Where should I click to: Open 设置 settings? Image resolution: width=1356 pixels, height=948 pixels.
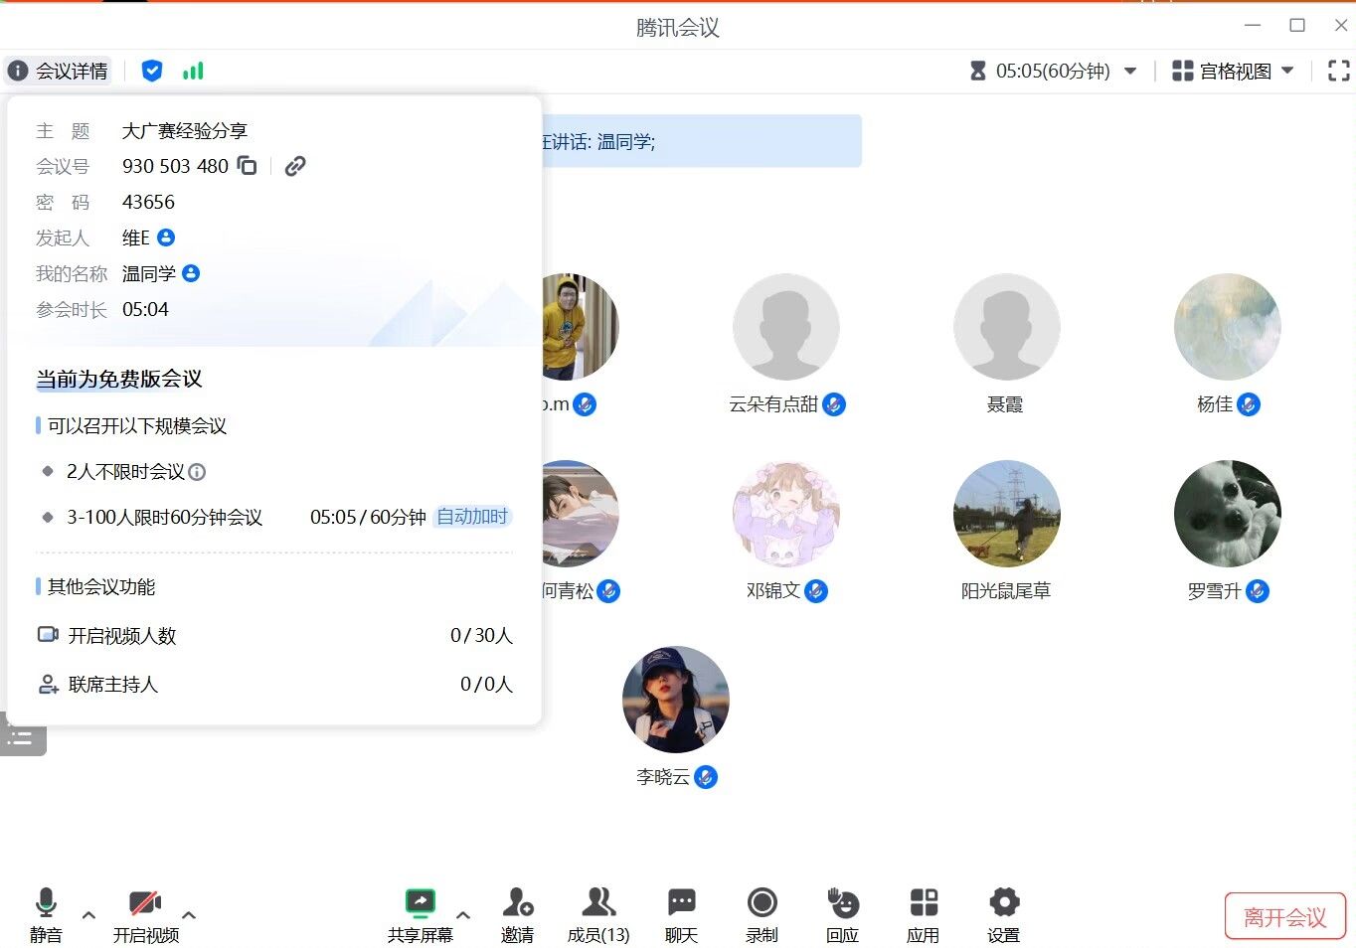click(x=1004, y=915)
